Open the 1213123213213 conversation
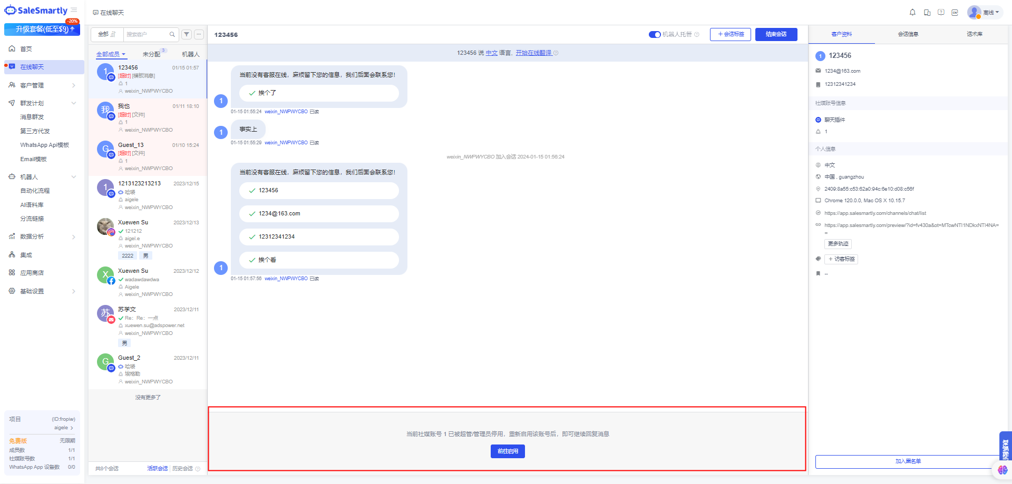The height and width of the screenshot is (484, 1012). [x=148, y=195]
